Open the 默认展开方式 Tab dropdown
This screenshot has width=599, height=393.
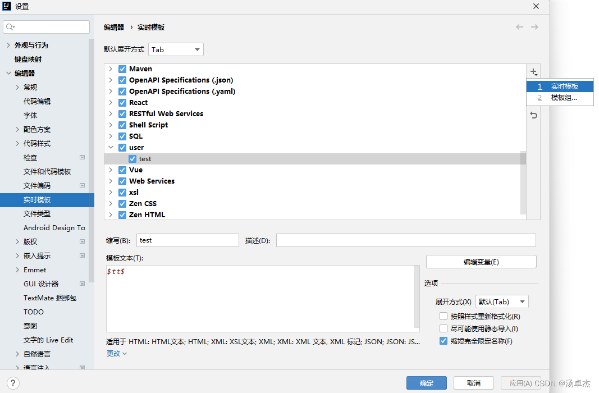pos(176,49)
